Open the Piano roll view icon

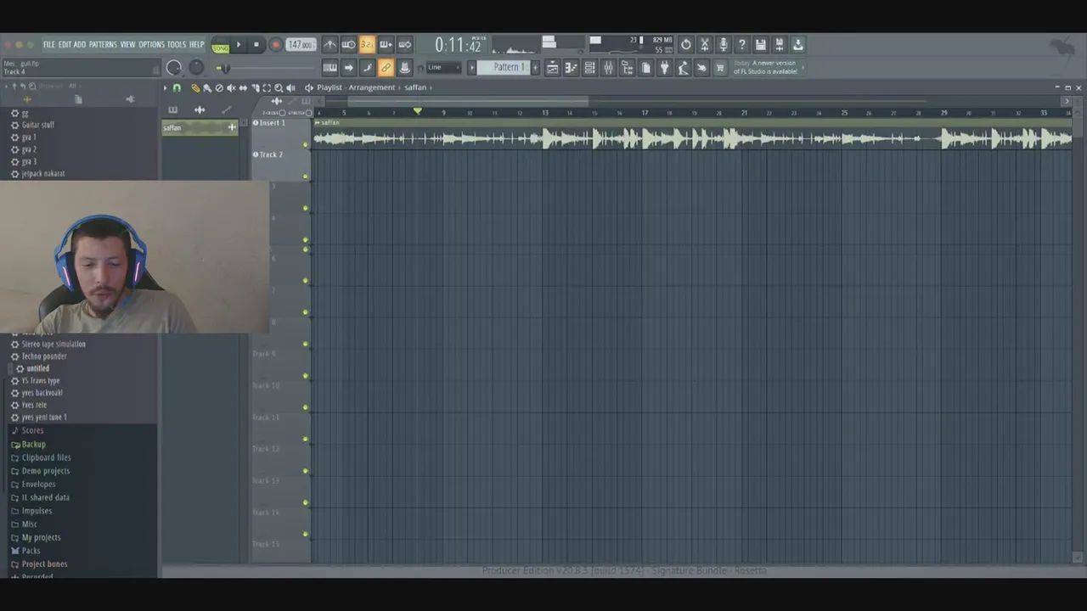click(571, 68)
